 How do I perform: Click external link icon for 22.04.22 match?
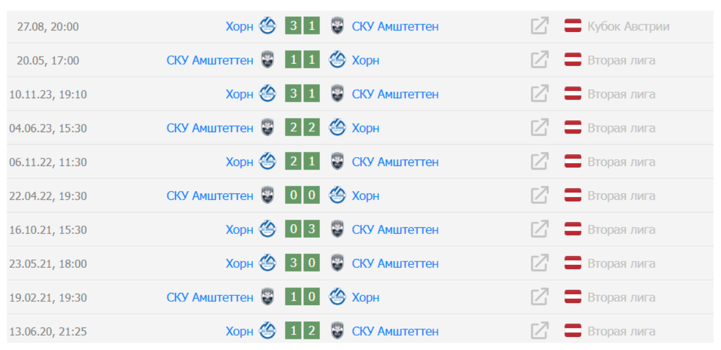[x=539, y=195]
